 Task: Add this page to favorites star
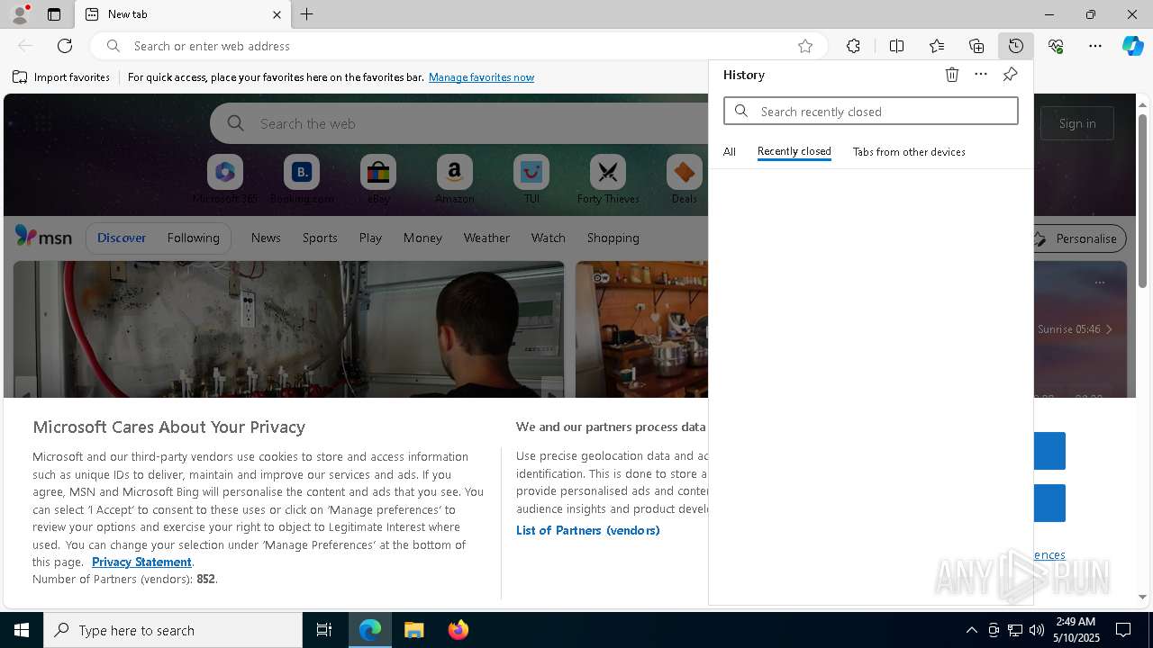tap(805, 46)
